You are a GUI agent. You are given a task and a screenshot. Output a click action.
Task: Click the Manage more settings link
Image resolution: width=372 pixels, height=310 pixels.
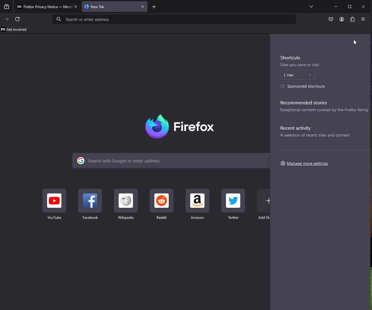(307, 163)
